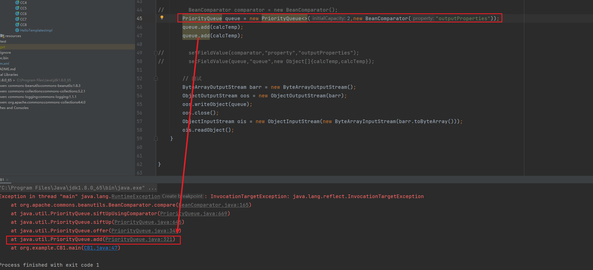Viewport: 593px width, 270px height.
Task: Click the line number 47 in gutter
Action: [x=139, y=36]
